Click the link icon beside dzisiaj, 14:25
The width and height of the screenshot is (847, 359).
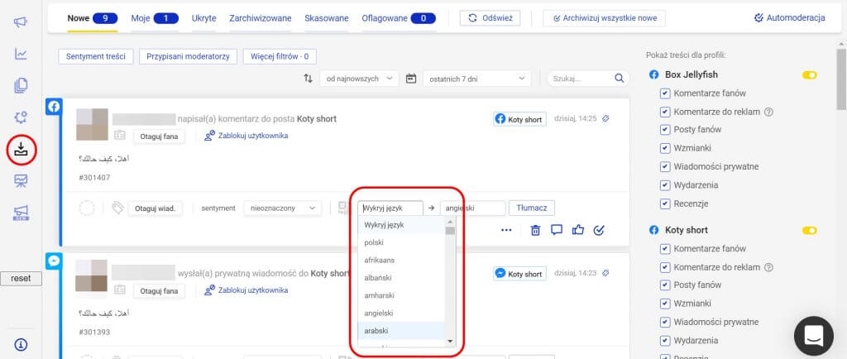605,118
